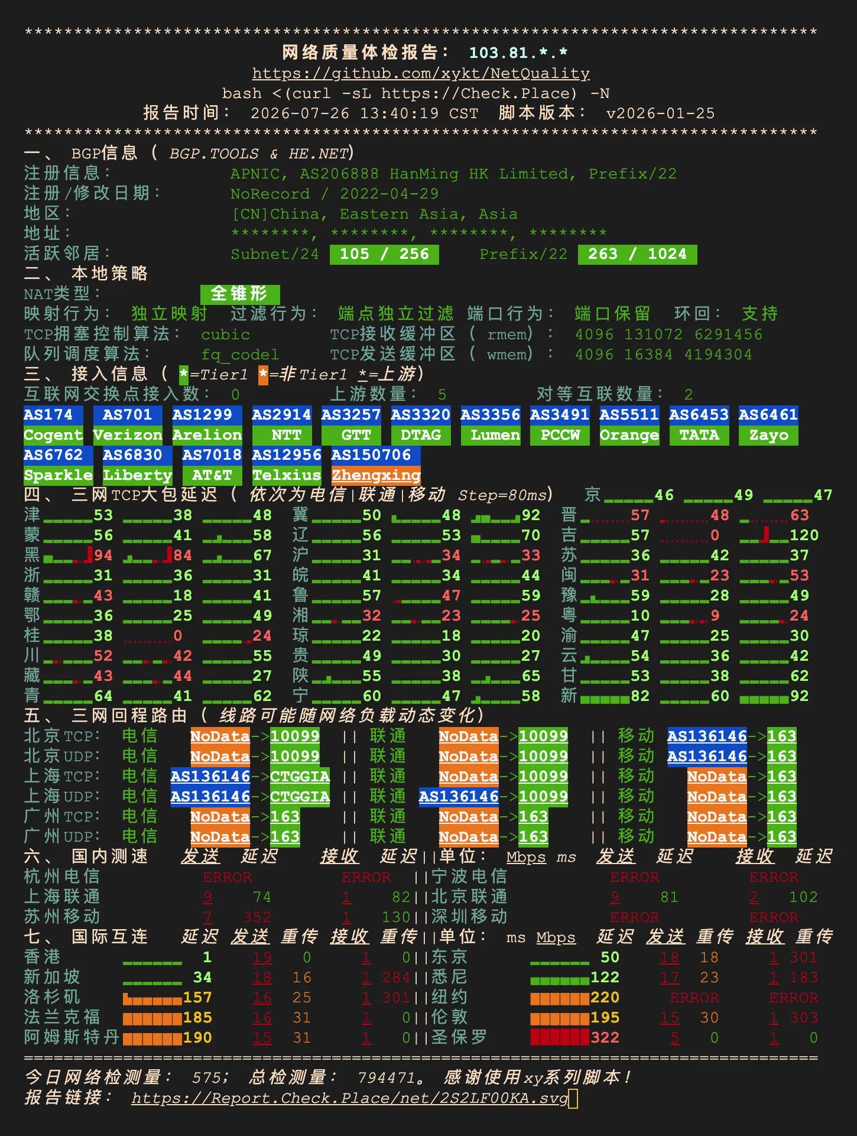Click the 黑 province telecom latency value 94
The image size is (857, 1136).
click(x=103, y=556)
